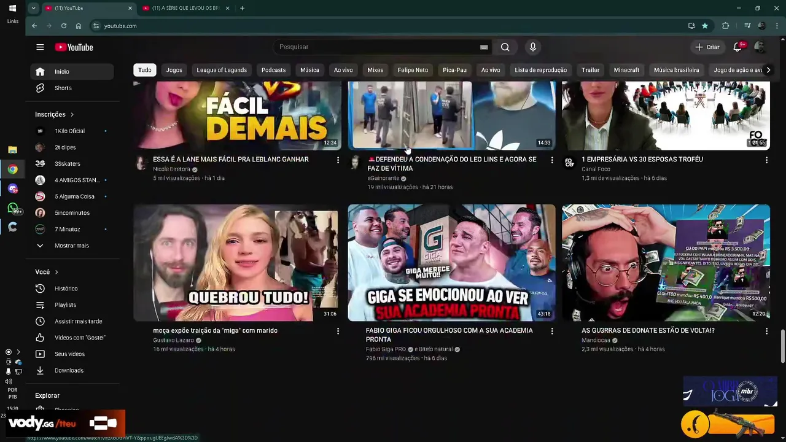
Task: Open Vídeos com "Gostei"
Action: (x=72, y=338)
